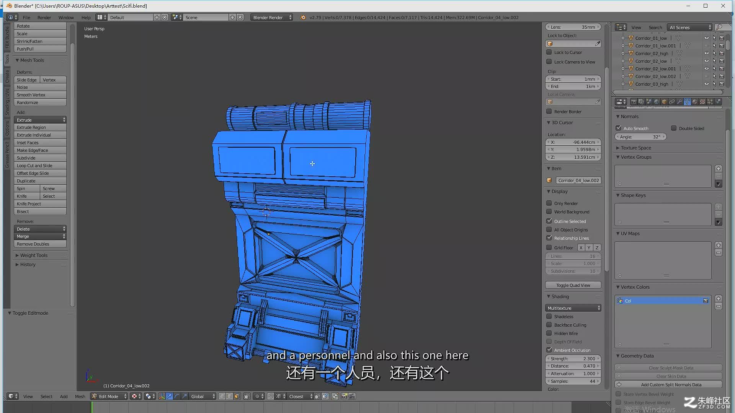The image size is (735, 413).
Task: Open the Multitexture shading dropdown
Action: tap(573, 308)
